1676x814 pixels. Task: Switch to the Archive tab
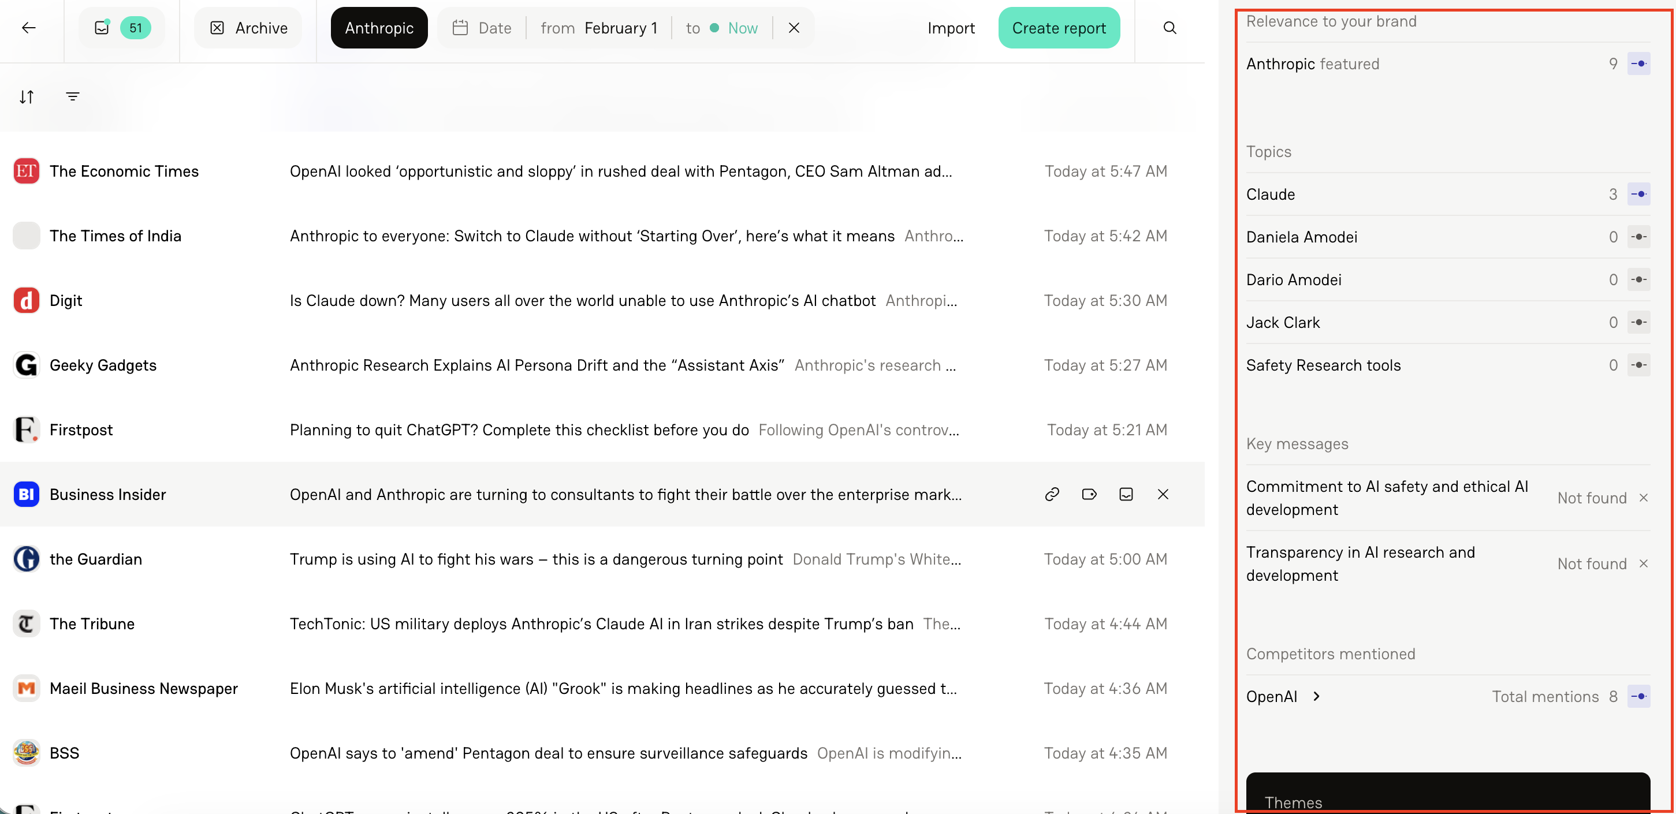[247, 27]
